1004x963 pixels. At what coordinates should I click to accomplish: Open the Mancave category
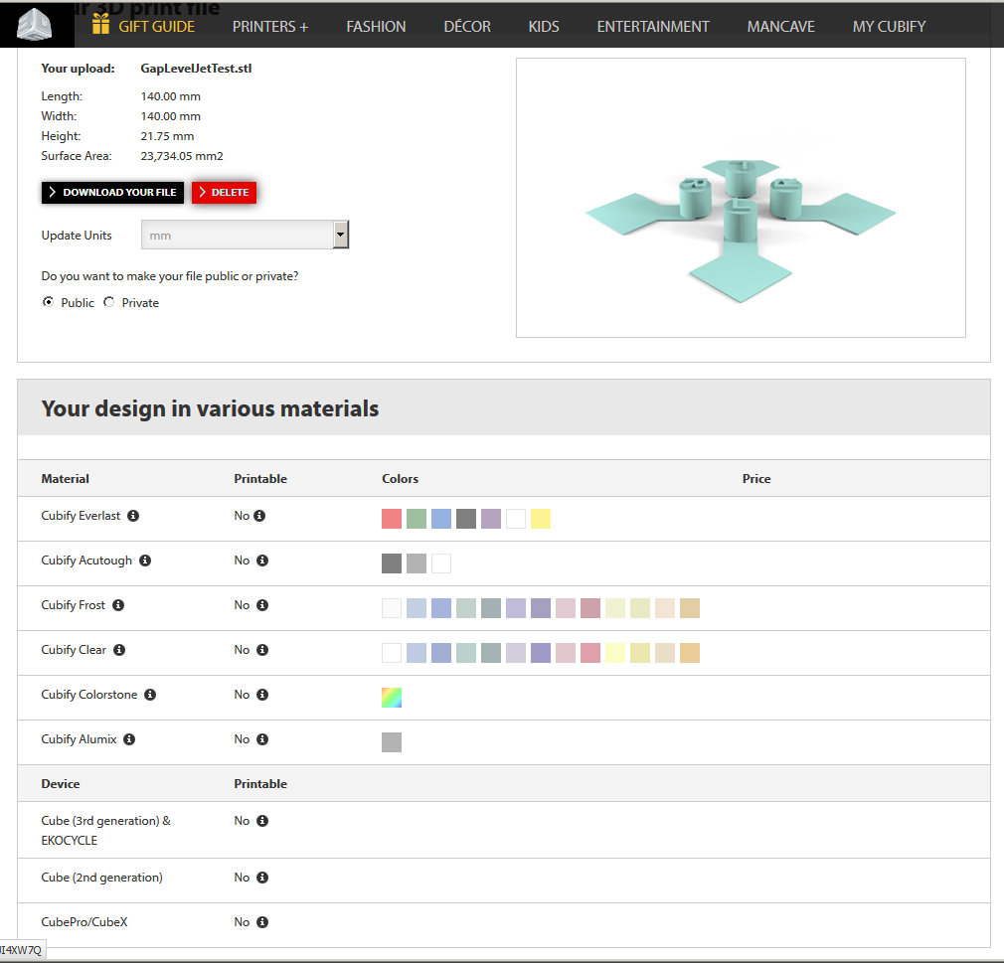[781, 27]
